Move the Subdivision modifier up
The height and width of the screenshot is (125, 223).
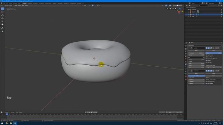(x=216, y=71)
